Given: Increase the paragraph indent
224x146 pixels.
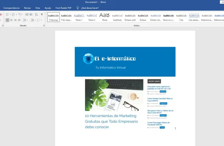Looking at the screenshot, I should (x=31, y=15).
